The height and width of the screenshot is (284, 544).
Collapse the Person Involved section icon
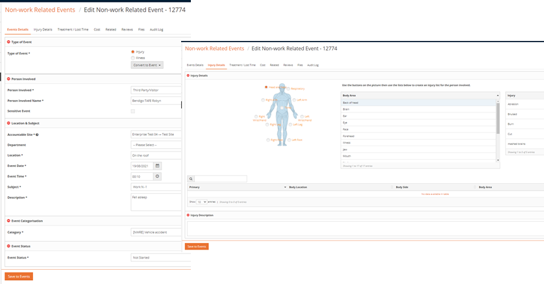(8, 79)
